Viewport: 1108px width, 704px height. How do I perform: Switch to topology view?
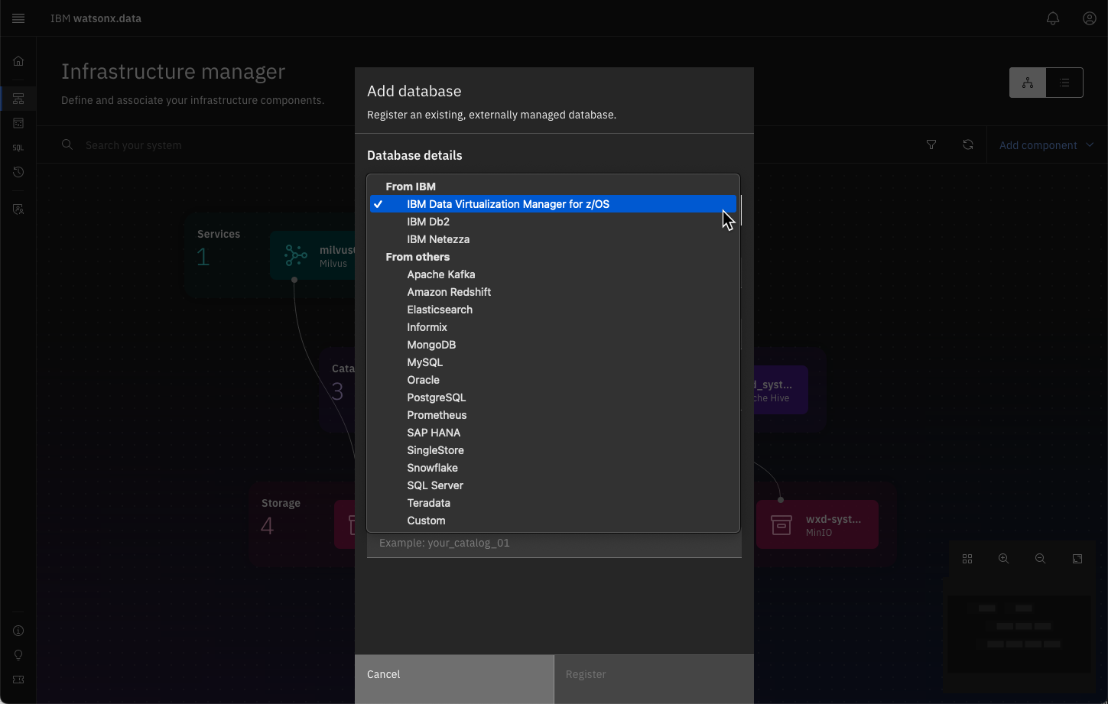click(x=1028, y=83)
